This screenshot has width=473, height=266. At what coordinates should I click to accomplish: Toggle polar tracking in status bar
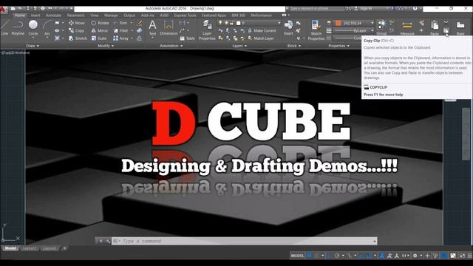pyautogui.click(x=337, y=256)
